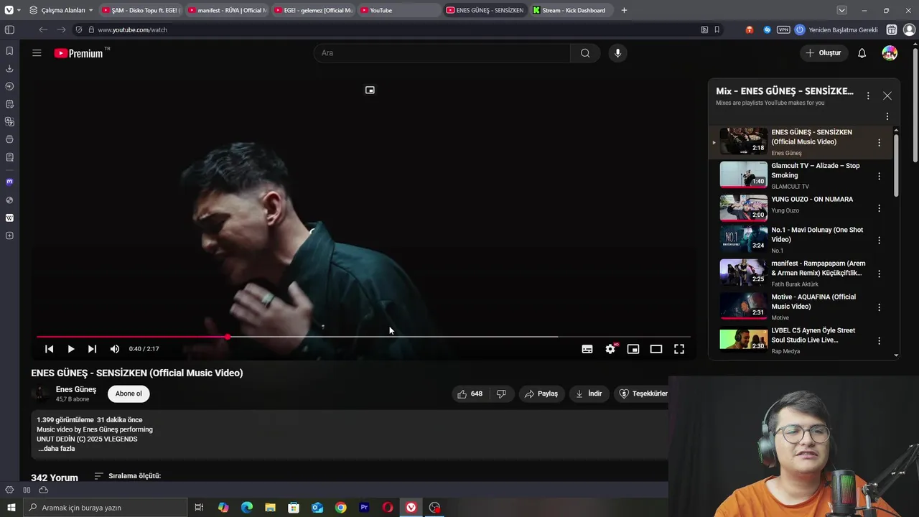Open Çalışma Alanları workspaces dropdown
This screenshot has height=517, width=919.
coord(61,10)
